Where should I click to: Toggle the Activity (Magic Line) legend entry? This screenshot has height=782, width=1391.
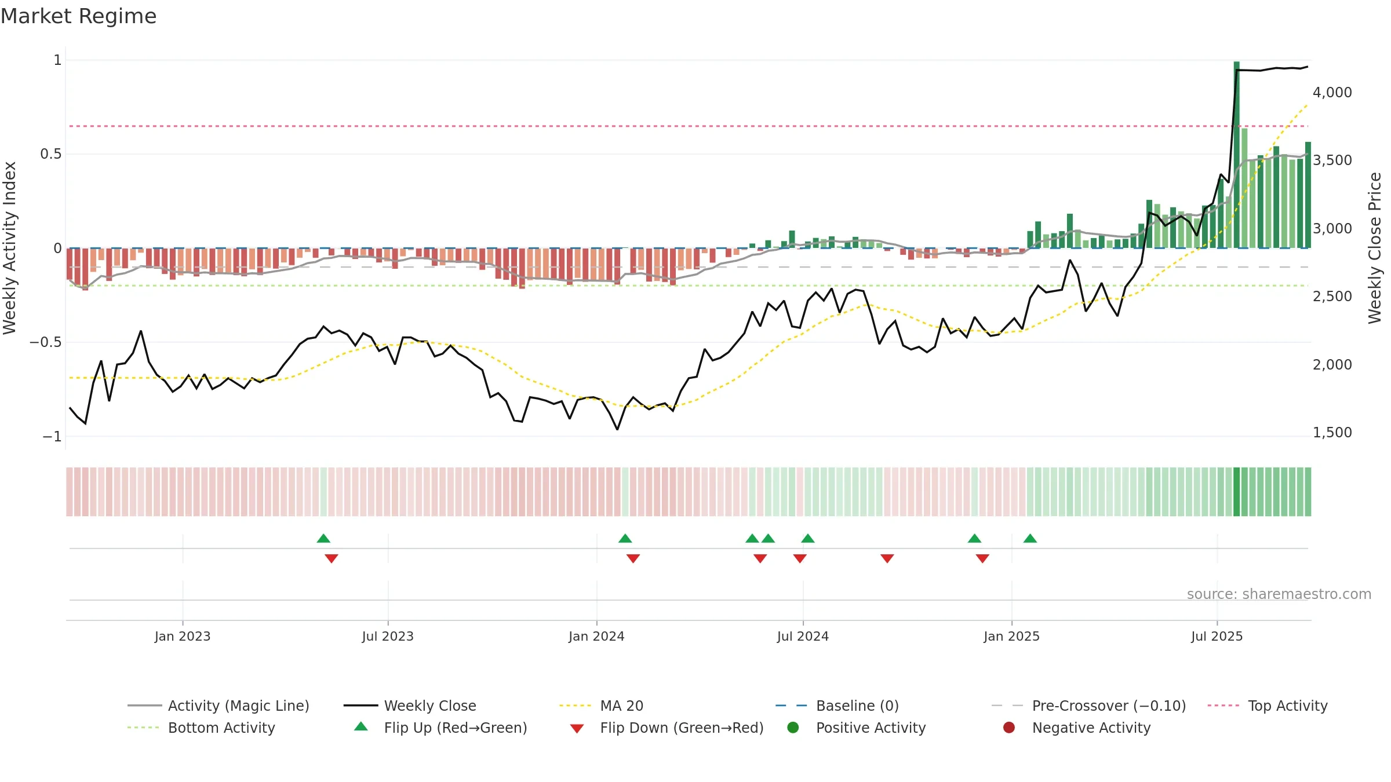[219, 706]
